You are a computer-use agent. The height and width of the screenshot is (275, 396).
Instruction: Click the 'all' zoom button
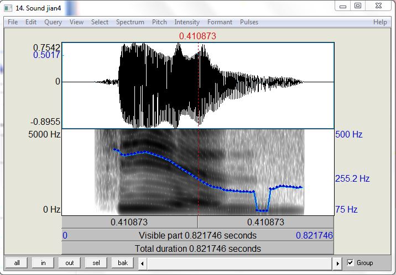click(x=17, y=263)
